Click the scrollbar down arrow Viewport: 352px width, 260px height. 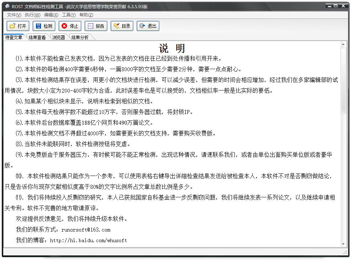343,244
